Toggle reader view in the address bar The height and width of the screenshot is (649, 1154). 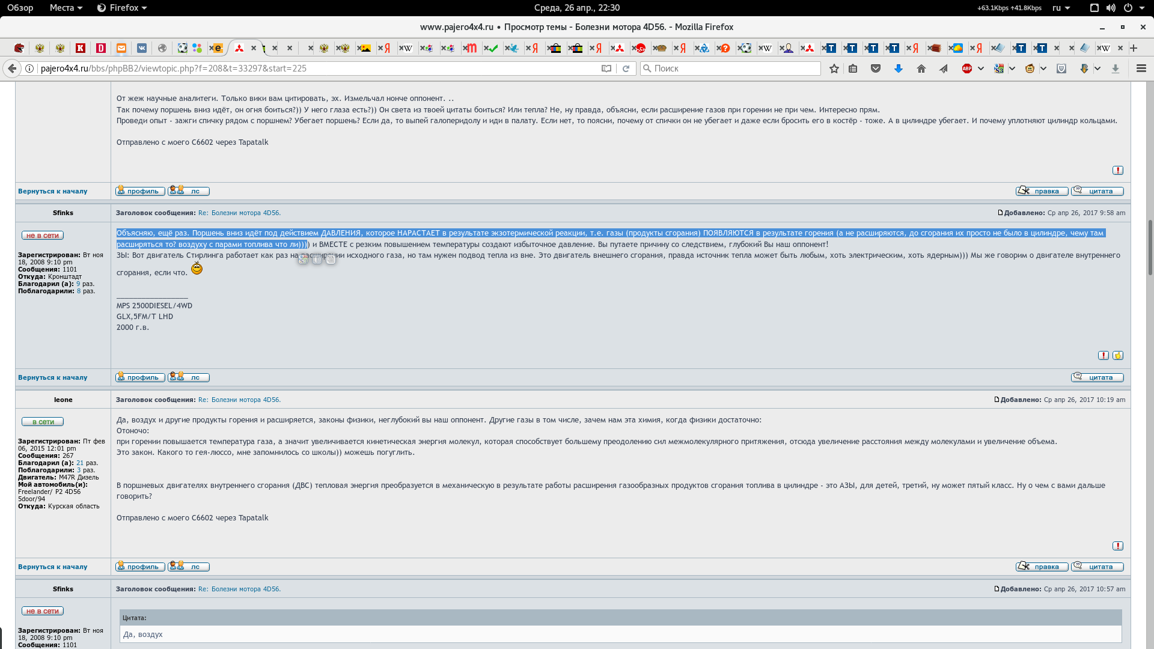tap(606, 69)
